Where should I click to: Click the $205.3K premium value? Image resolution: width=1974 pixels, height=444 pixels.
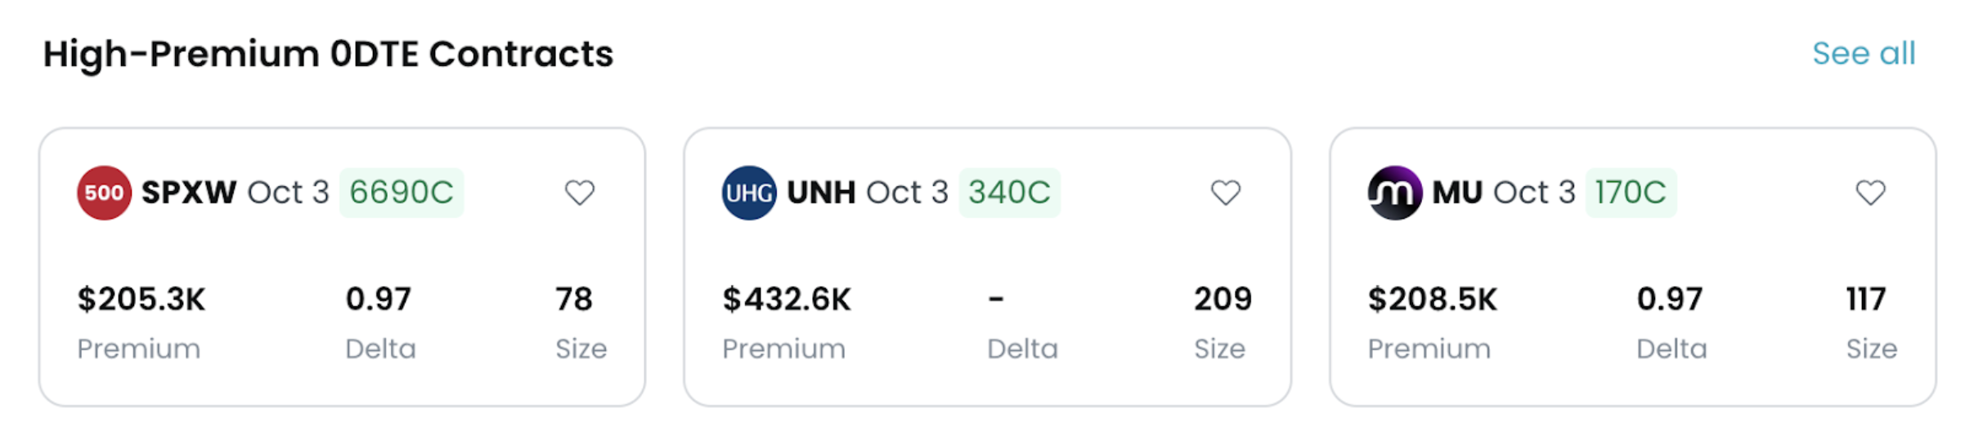(141, 300)
